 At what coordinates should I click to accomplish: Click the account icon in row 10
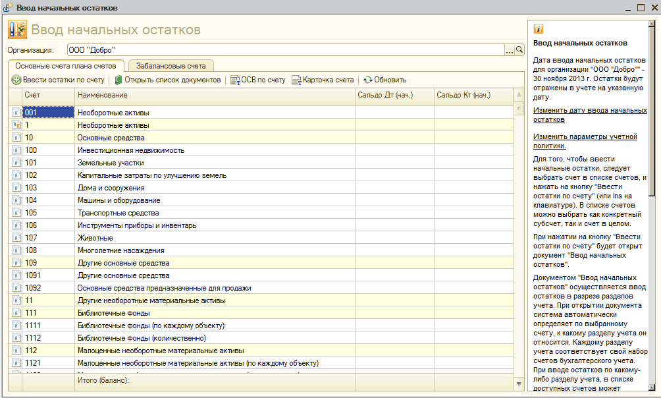(16, 138)
